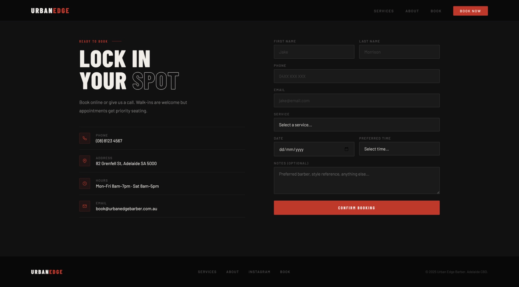Submit with the Confirm Booking button
The height and width of the screenshot is (287, 519).
(357, 208)
